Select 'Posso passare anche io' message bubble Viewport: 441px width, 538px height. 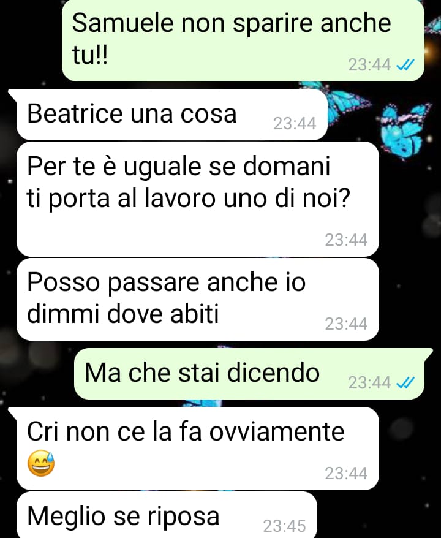pyautogui.click(x=197, y=299)
